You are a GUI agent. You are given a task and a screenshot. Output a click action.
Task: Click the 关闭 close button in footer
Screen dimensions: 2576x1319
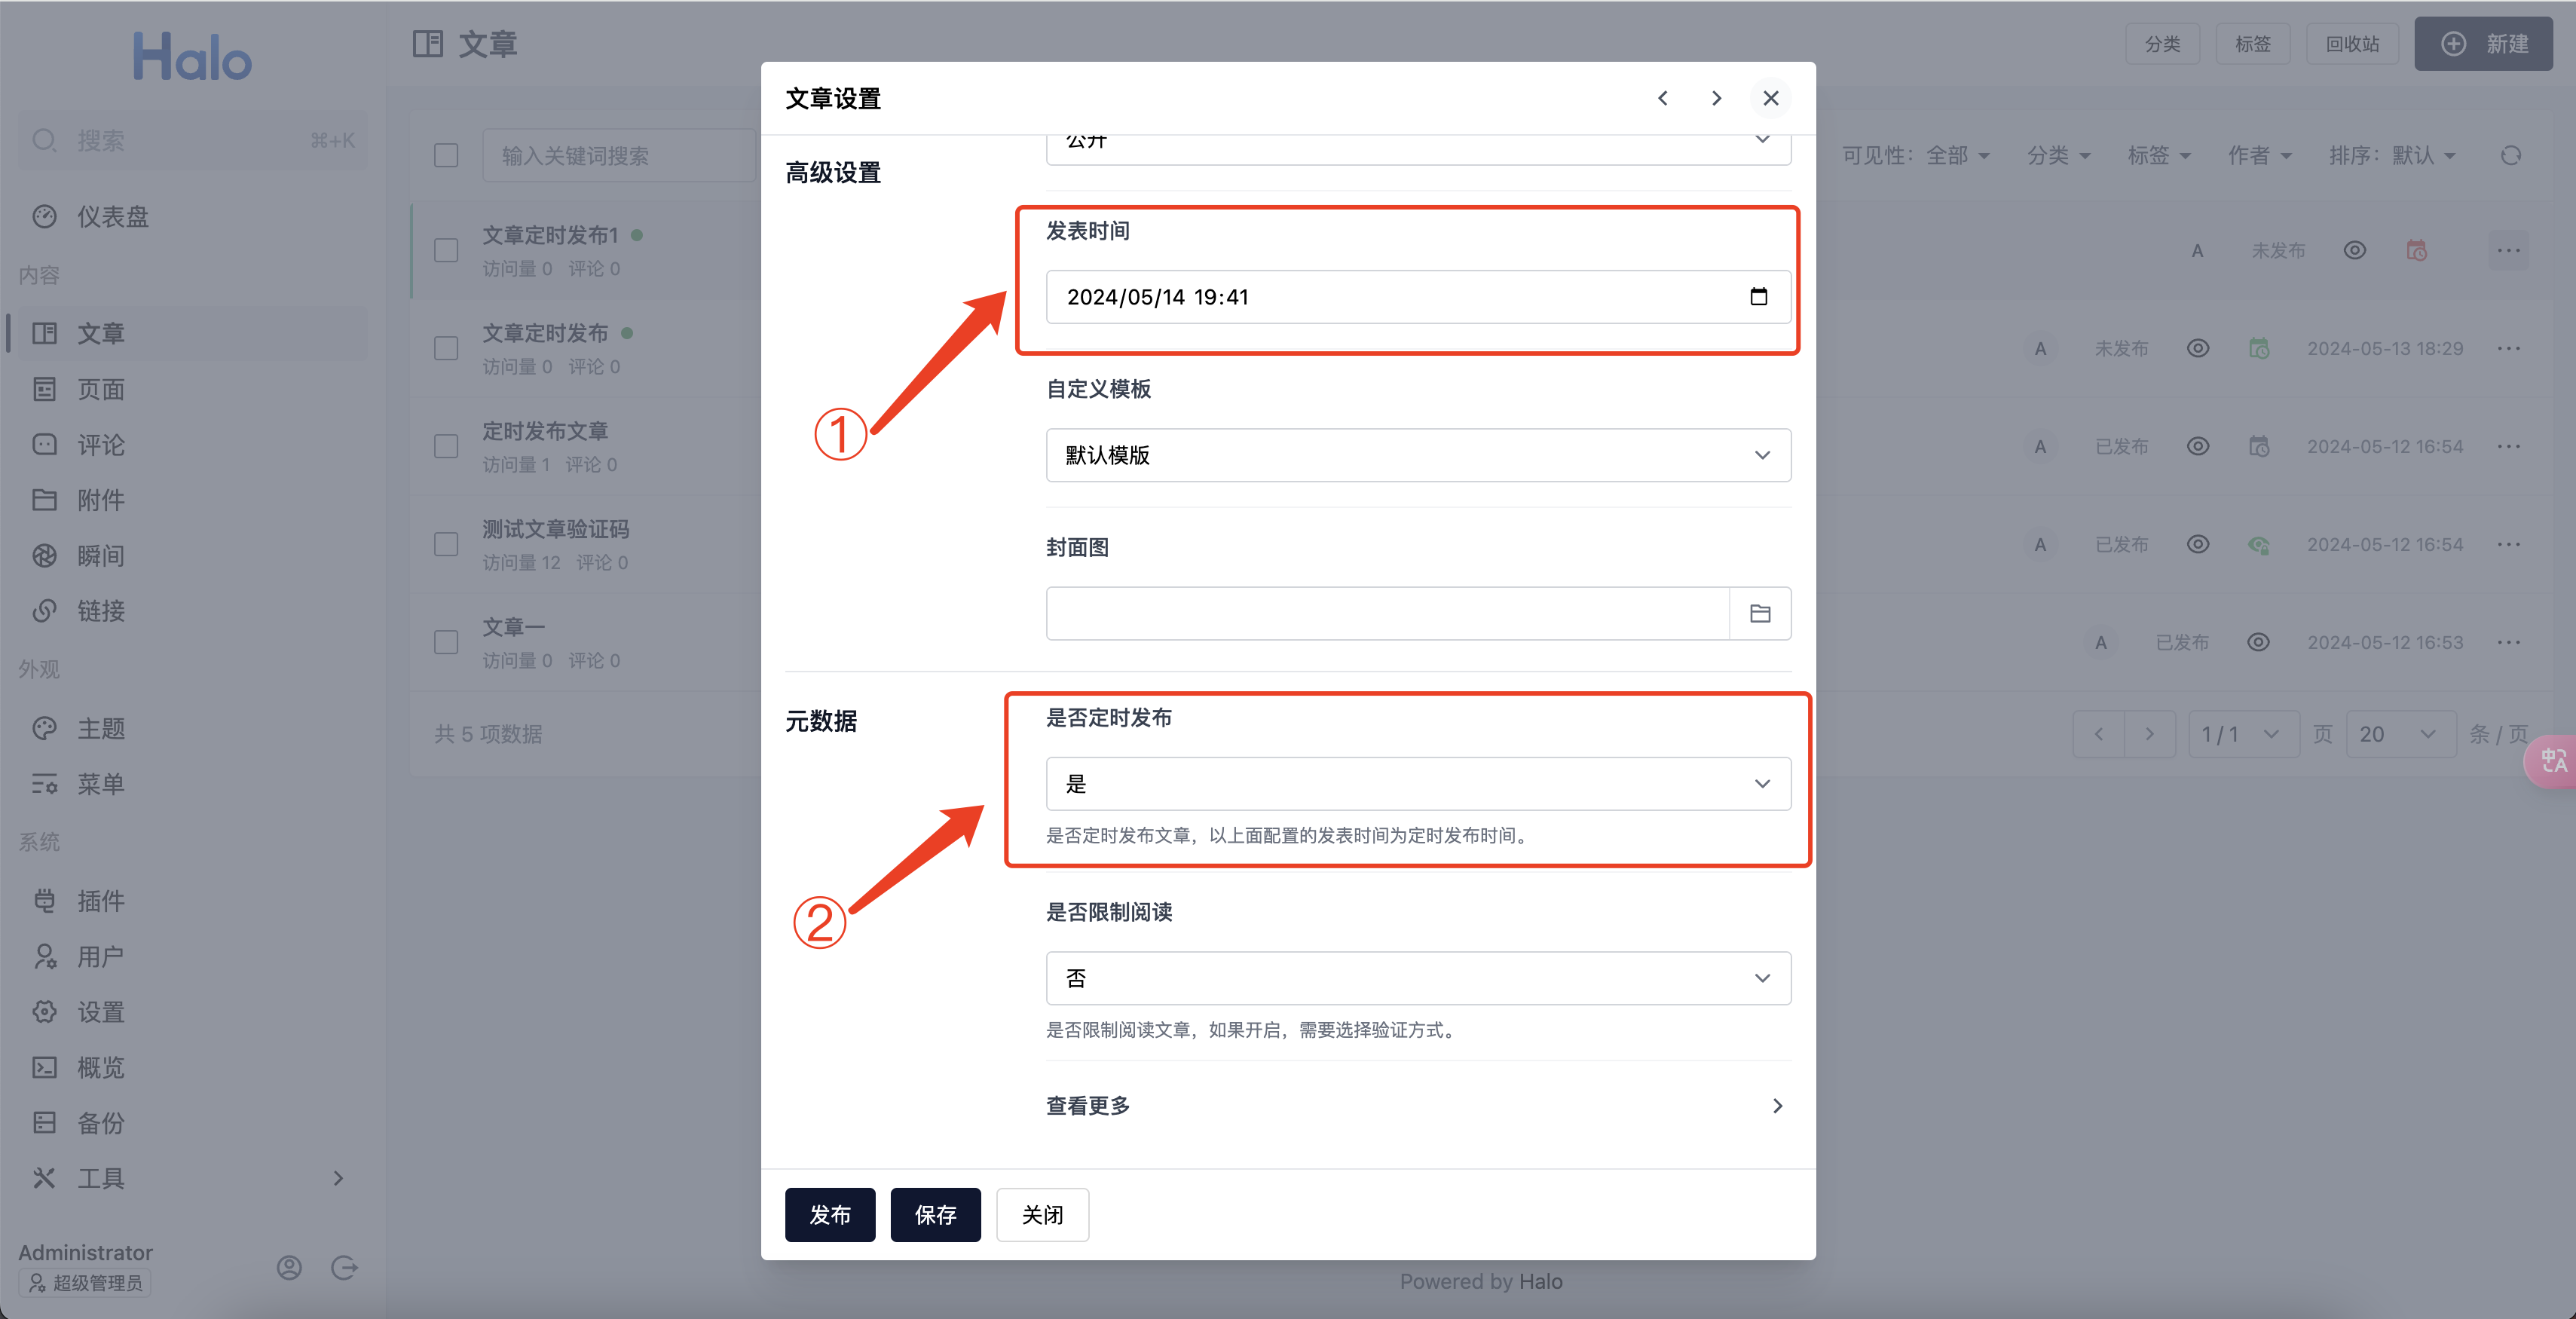[x=1042, y=1215]
